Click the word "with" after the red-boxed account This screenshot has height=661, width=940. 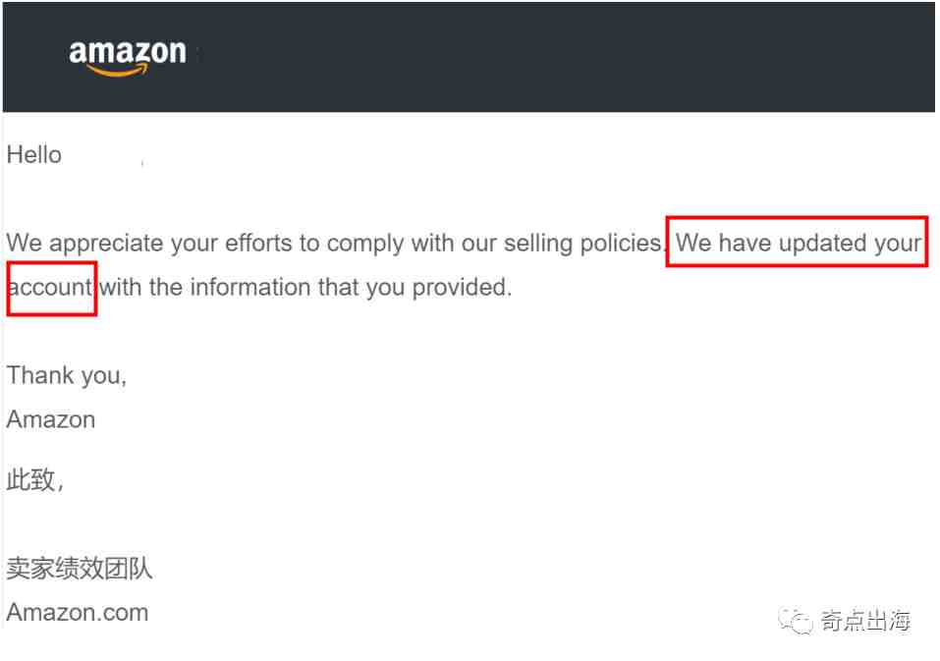(121, 288)
